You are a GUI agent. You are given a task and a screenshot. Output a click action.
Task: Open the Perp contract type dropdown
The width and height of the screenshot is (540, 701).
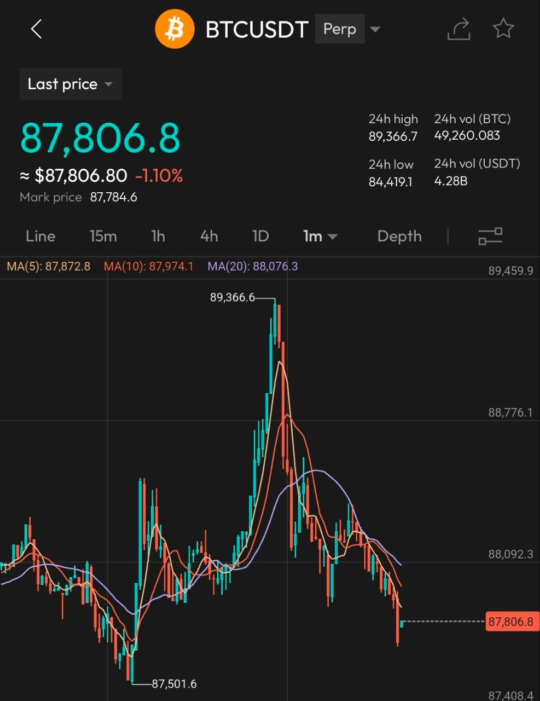point(340,29)
